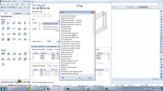Click OK in the Trade dialog
Viewport: 163px width, 91px height.
coord(80,78)
